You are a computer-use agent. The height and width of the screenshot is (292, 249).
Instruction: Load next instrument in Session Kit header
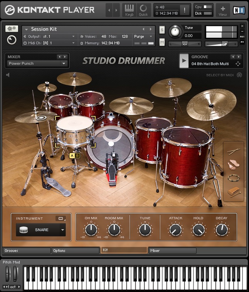point(150,29)
